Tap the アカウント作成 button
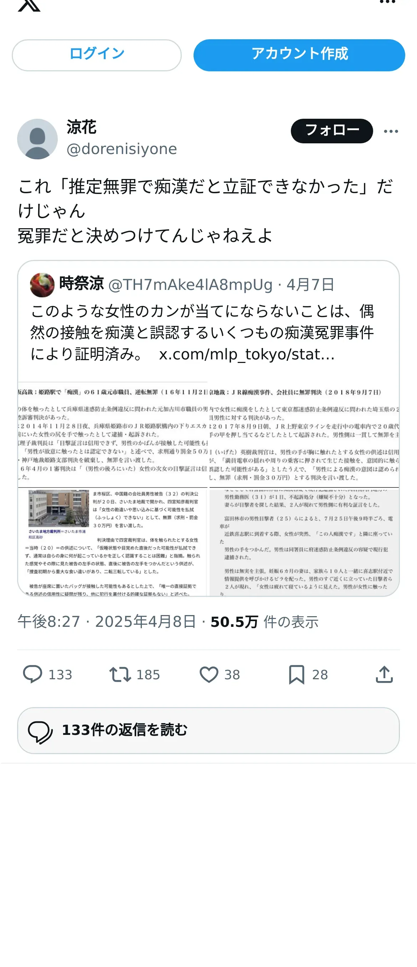417x967 pixels. click(299, 55)
